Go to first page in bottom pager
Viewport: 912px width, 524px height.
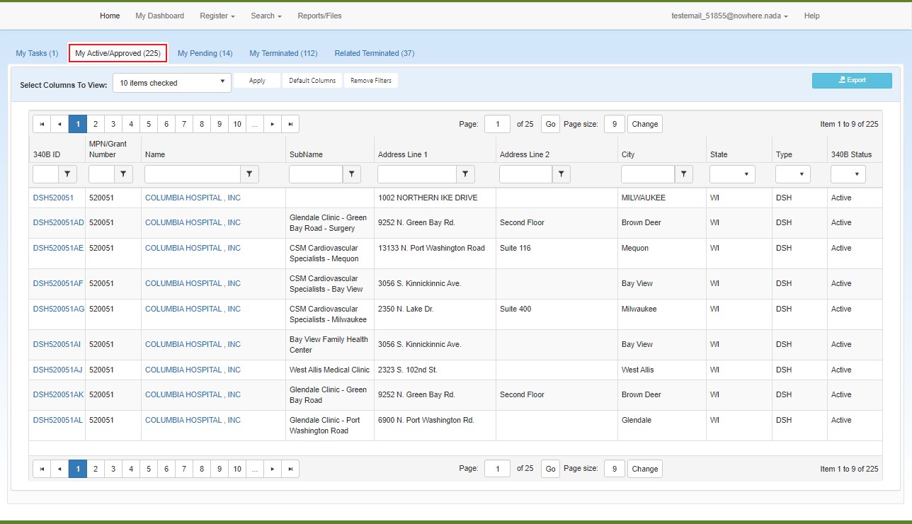42,468
